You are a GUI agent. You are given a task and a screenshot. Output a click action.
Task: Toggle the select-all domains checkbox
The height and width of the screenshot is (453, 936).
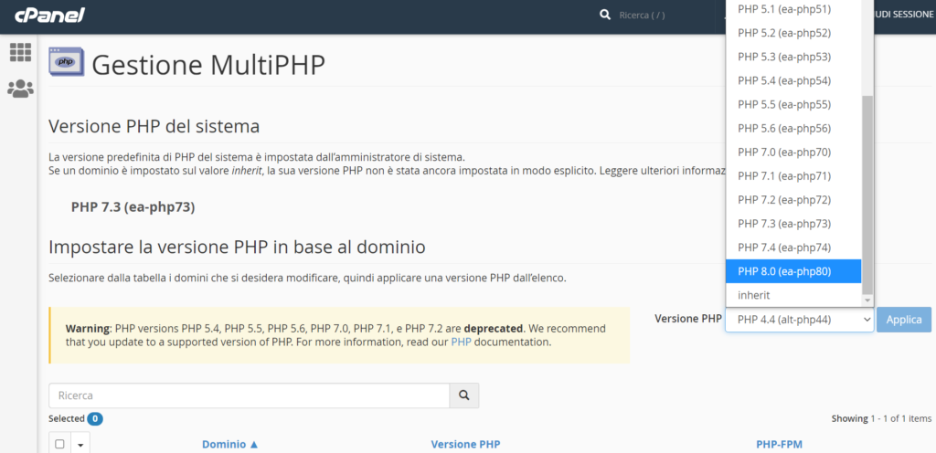[x=60, y=444]
